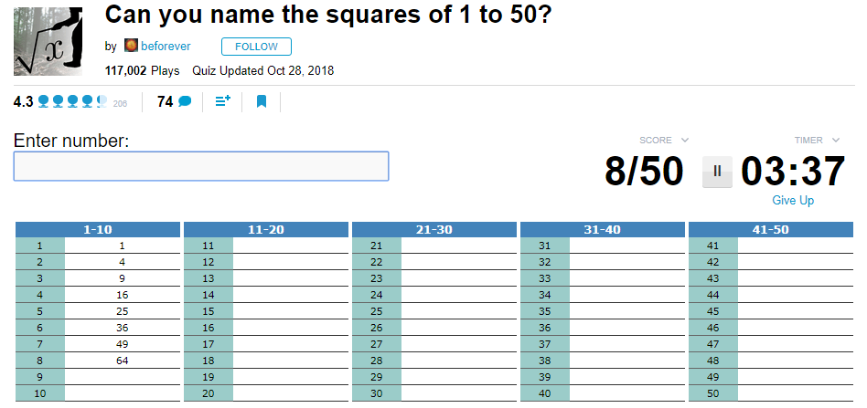Click the 11-20 column header
The image size is (867, 408).
point(266,230)
